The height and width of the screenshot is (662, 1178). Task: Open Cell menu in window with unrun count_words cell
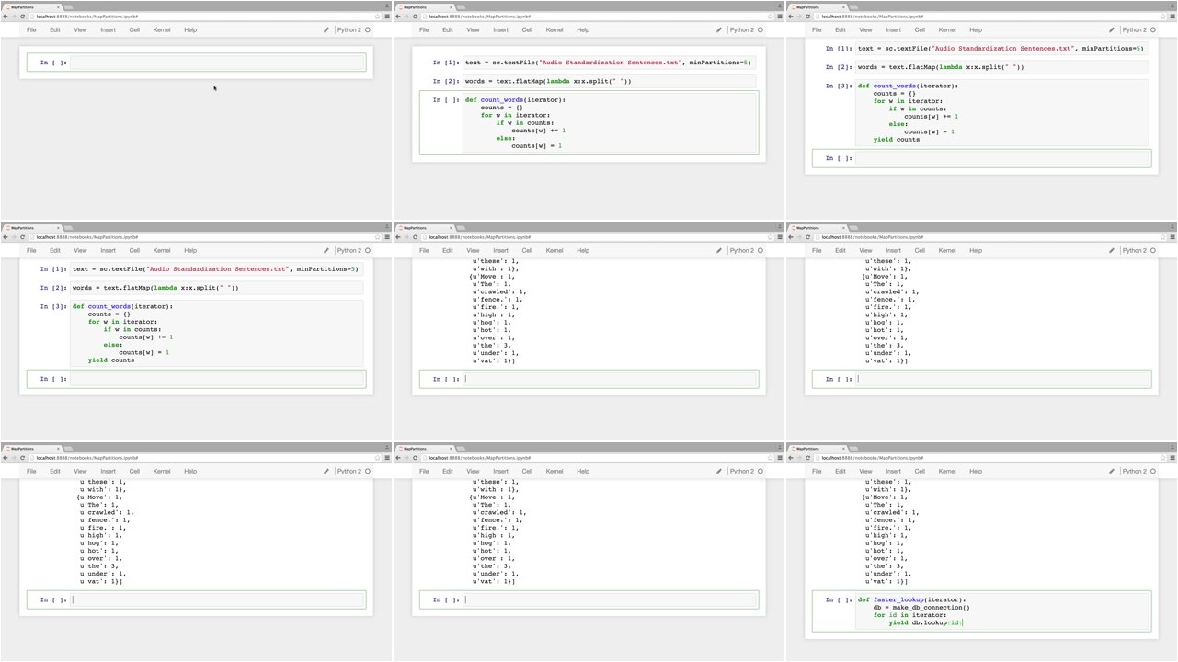[527, 29]
